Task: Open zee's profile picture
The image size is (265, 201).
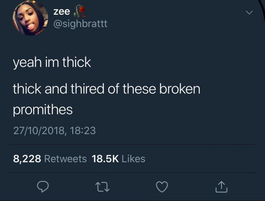Action: pyautogui.click(x=30, y=18)
